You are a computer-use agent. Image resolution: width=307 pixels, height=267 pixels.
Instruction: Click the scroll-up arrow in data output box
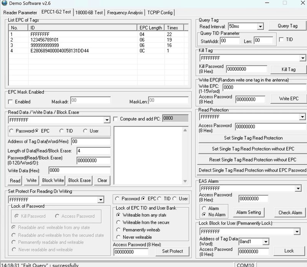pyautogui.click(x=185, y=130)
